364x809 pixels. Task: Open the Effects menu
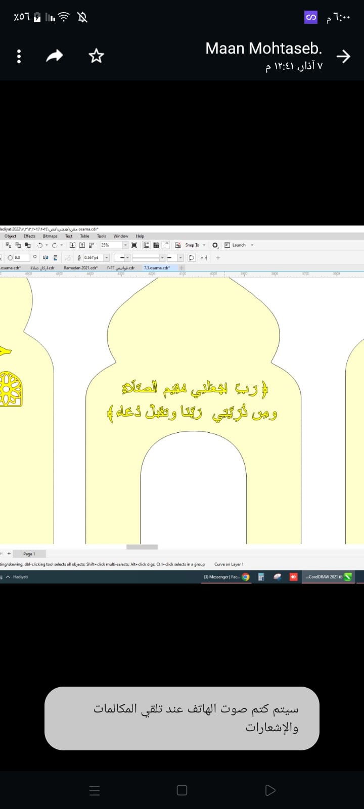[29, 236]
